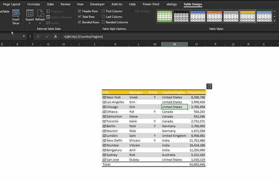The width and height of the screenshot is (279, 180).
Task: Click the Properties icon in External Table Data
Action: tap(48, 11)
